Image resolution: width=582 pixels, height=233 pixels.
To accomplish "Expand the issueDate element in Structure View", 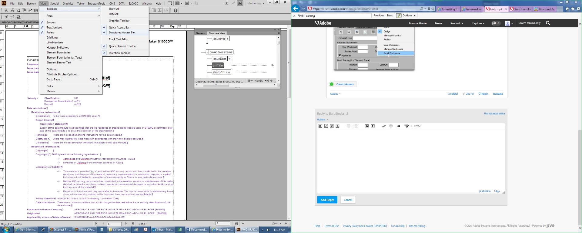I will 229,59.
